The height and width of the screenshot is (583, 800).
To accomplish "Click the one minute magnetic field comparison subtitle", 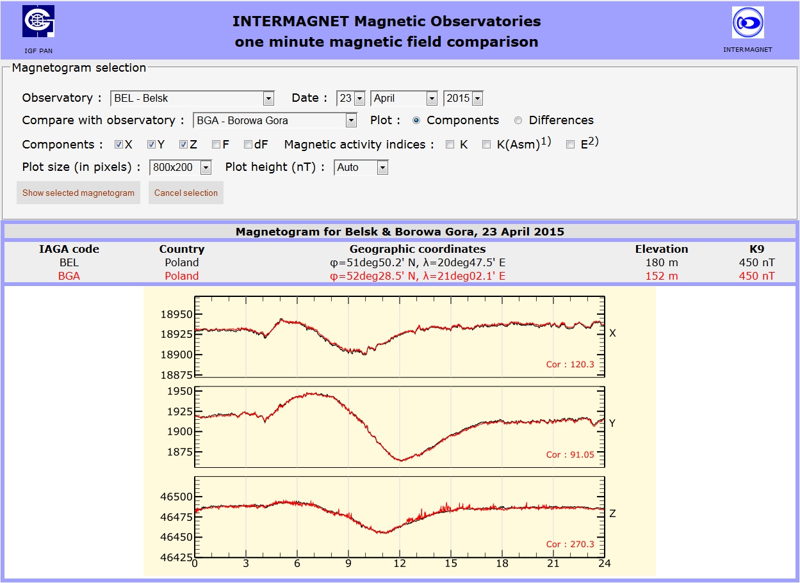I will point(387,42).
